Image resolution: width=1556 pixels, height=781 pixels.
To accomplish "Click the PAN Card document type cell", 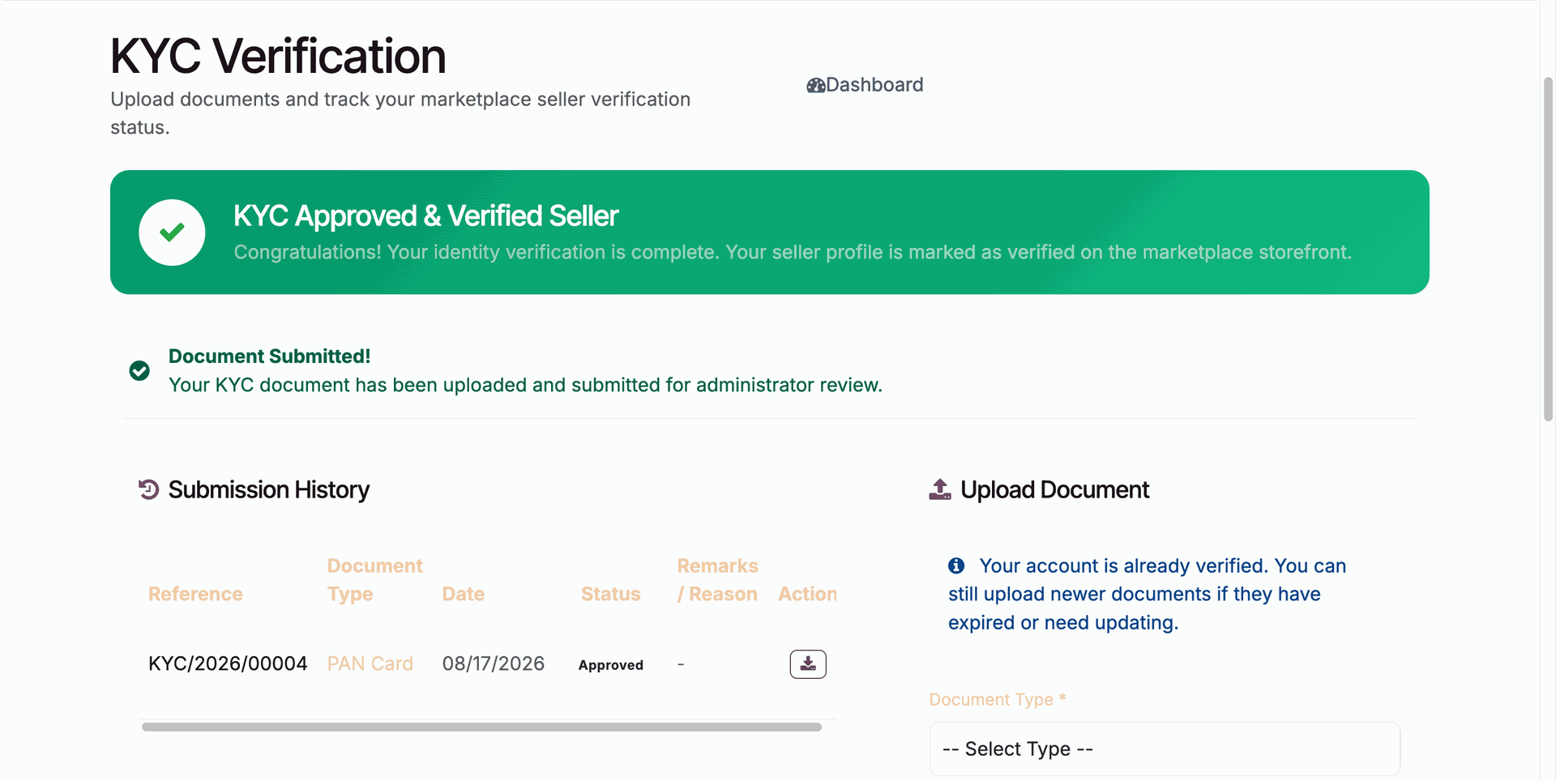I will point(370,664).
